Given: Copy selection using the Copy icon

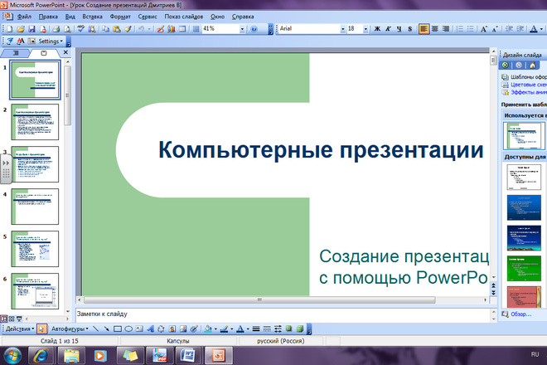Looking at the screenshot, I should click(x=105, y=29).
